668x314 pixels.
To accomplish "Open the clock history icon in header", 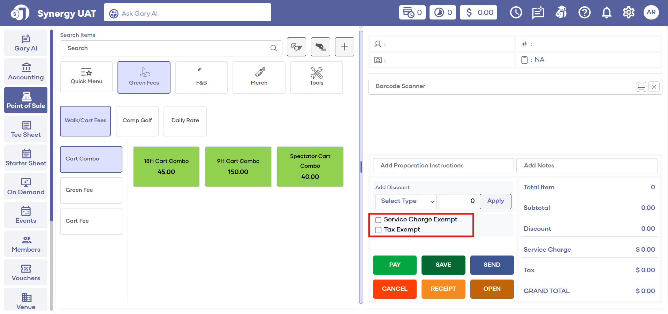I will [x=516, y=13].
